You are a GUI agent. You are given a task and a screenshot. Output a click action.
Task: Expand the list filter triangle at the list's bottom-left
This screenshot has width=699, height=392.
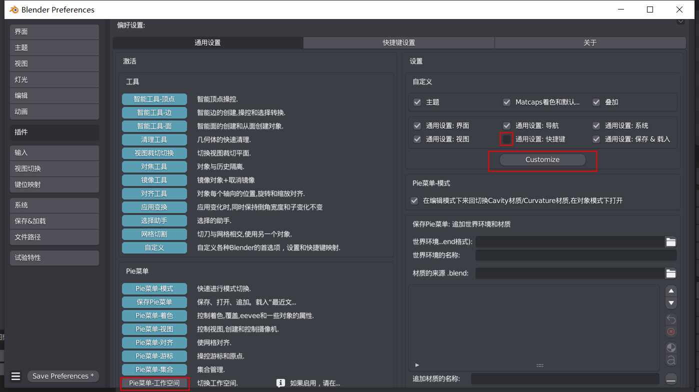417,365
